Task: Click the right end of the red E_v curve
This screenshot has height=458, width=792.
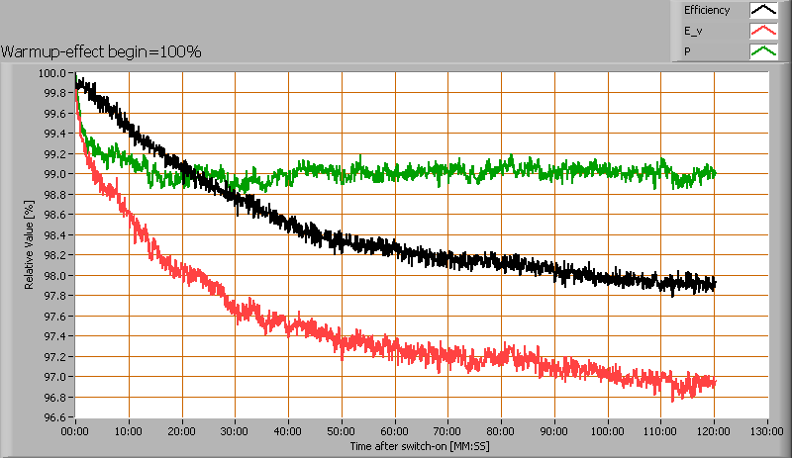Action: [713, 383]
